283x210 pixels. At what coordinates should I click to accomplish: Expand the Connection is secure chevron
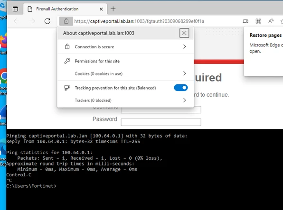(184, 46)
